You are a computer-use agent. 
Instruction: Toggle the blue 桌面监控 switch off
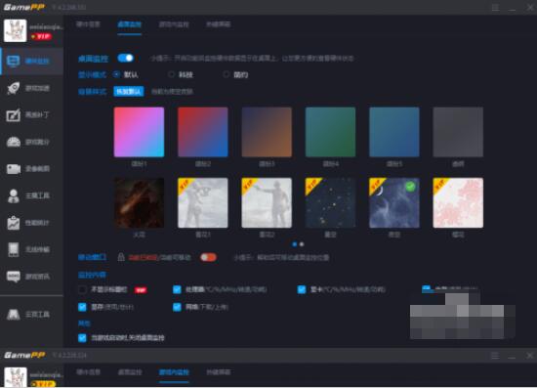click(126, 58)
